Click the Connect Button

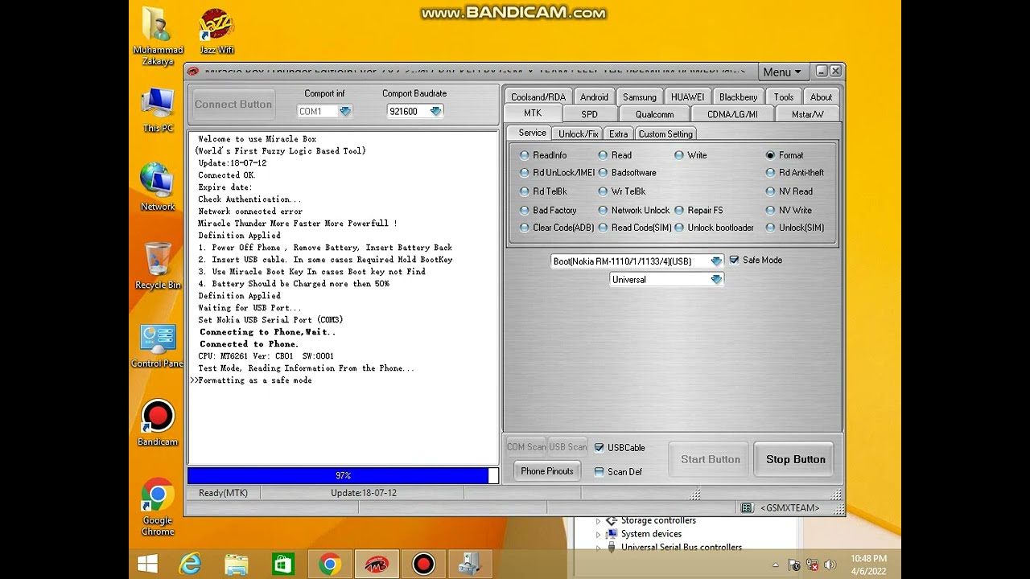(233, 104)
